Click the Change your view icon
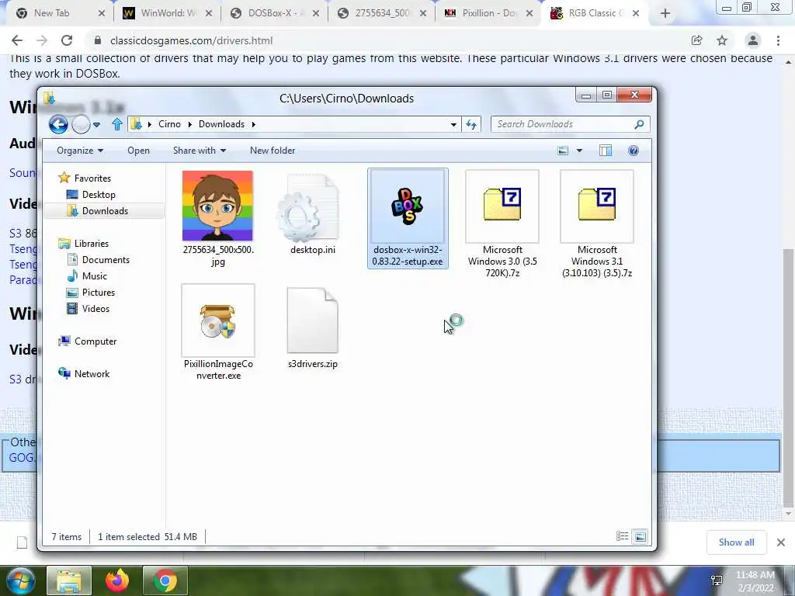Image resolution: width=795 pixels, height=596 pixels. coord(563,151)
